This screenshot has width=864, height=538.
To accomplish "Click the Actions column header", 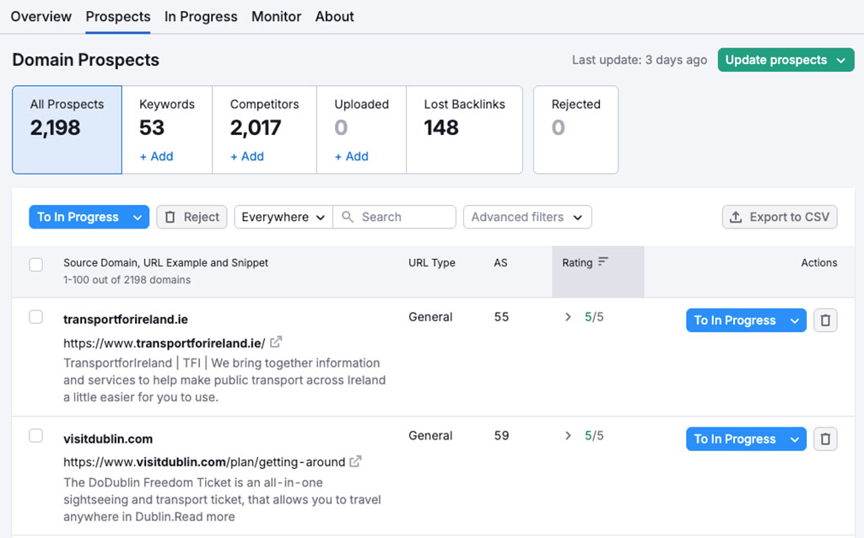I will 818,262.
